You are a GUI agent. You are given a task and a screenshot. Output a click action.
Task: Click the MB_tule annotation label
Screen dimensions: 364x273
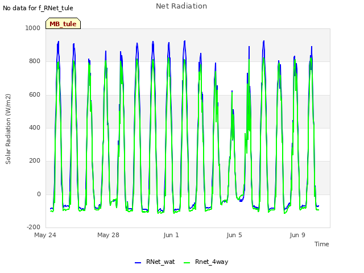coord(63,24)
